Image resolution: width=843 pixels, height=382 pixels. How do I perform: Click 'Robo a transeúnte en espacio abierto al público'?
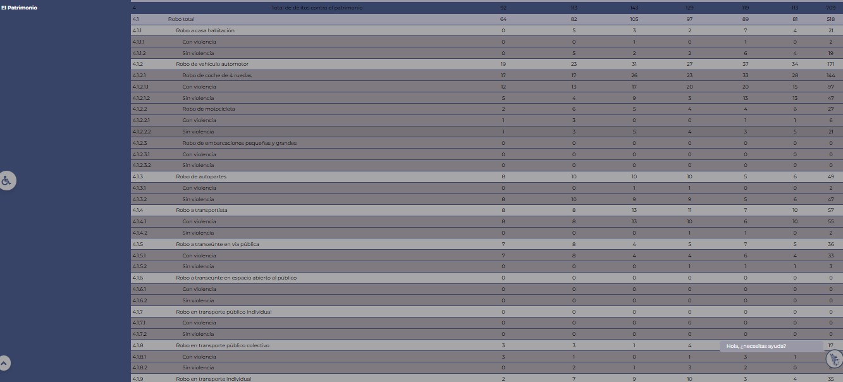click(x=236, y=278)
